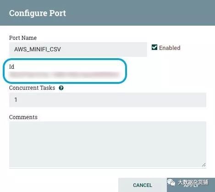Toggle the Enabled checkbox
Image resolution: width=215 pixels, height=192 pixels.
point(154,47)
